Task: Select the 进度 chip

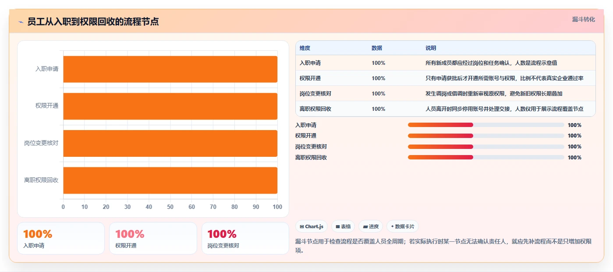Action: tap(371, 226)
